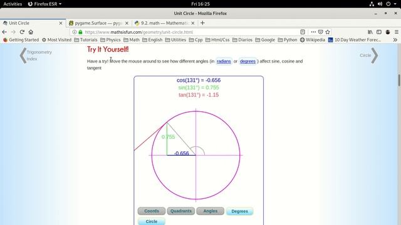The image size is (401, 225).
Task: Show more bookmarks chevron
Action: pos(395,40)
